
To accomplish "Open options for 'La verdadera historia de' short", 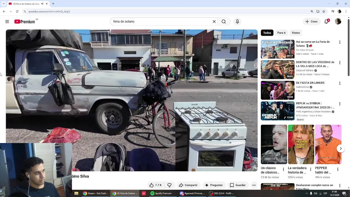I will (310, 169).
